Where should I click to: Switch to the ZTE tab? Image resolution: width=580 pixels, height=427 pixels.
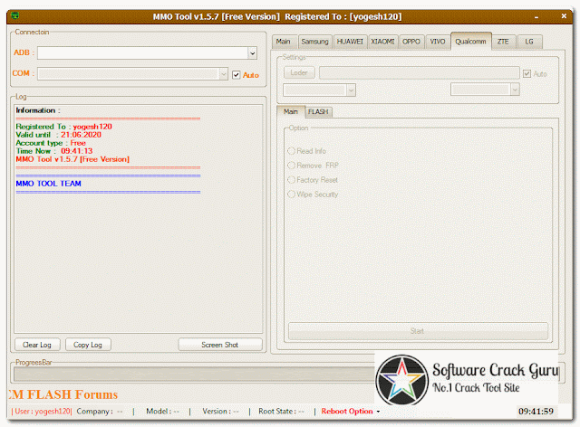(503, 42)
